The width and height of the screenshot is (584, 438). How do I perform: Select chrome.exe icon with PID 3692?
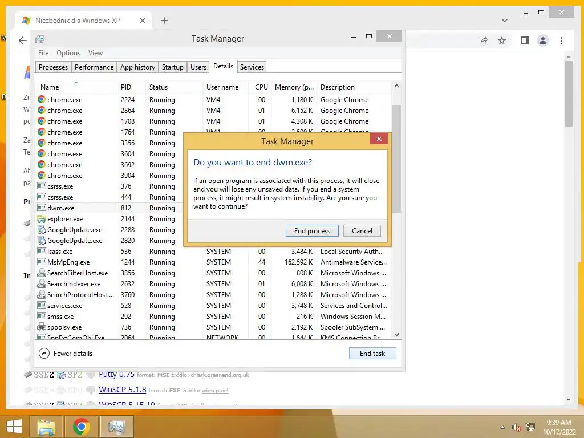click(41, 164)
